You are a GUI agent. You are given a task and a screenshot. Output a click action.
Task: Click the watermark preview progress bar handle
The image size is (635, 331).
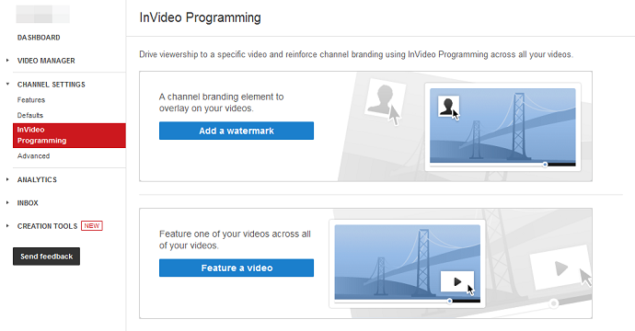545,165
